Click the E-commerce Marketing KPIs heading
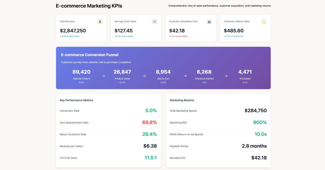 pyautogui.click(x=89, y=6)
